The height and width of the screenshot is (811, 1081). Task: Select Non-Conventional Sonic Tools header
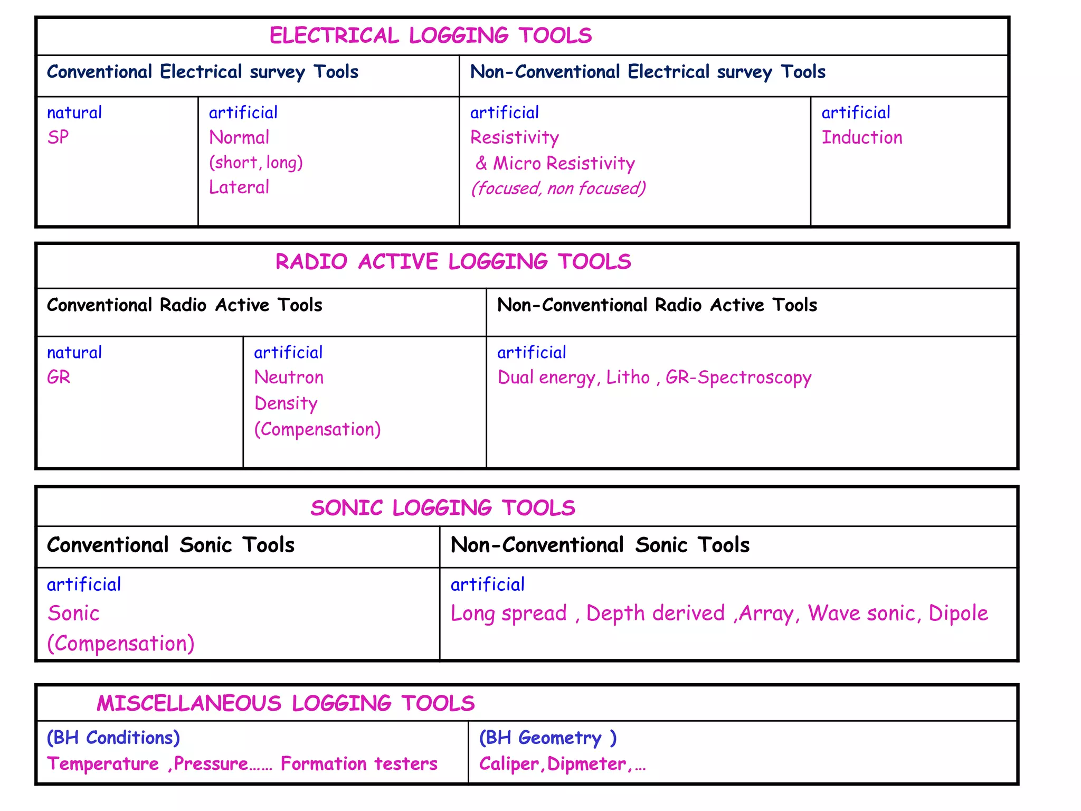[600, 545]
